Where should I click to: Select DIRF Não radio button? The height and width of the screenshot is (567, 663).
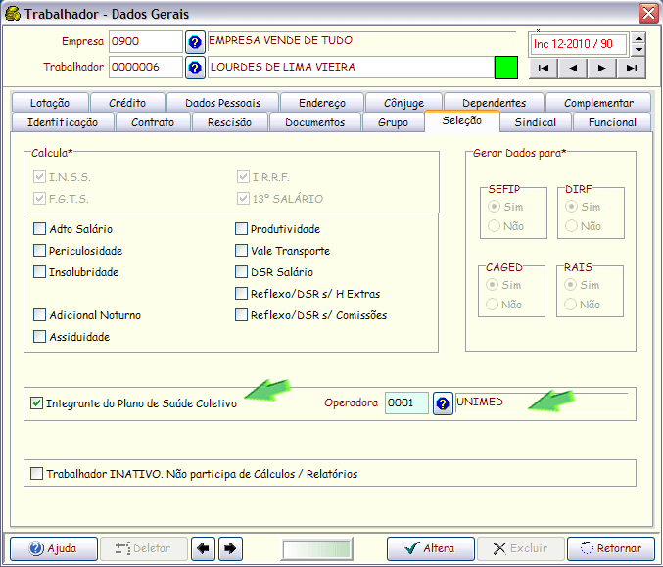tap(571, 226)
